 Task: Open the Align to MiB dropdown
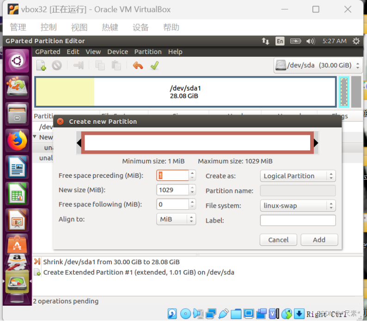click(x=176, y=219)
